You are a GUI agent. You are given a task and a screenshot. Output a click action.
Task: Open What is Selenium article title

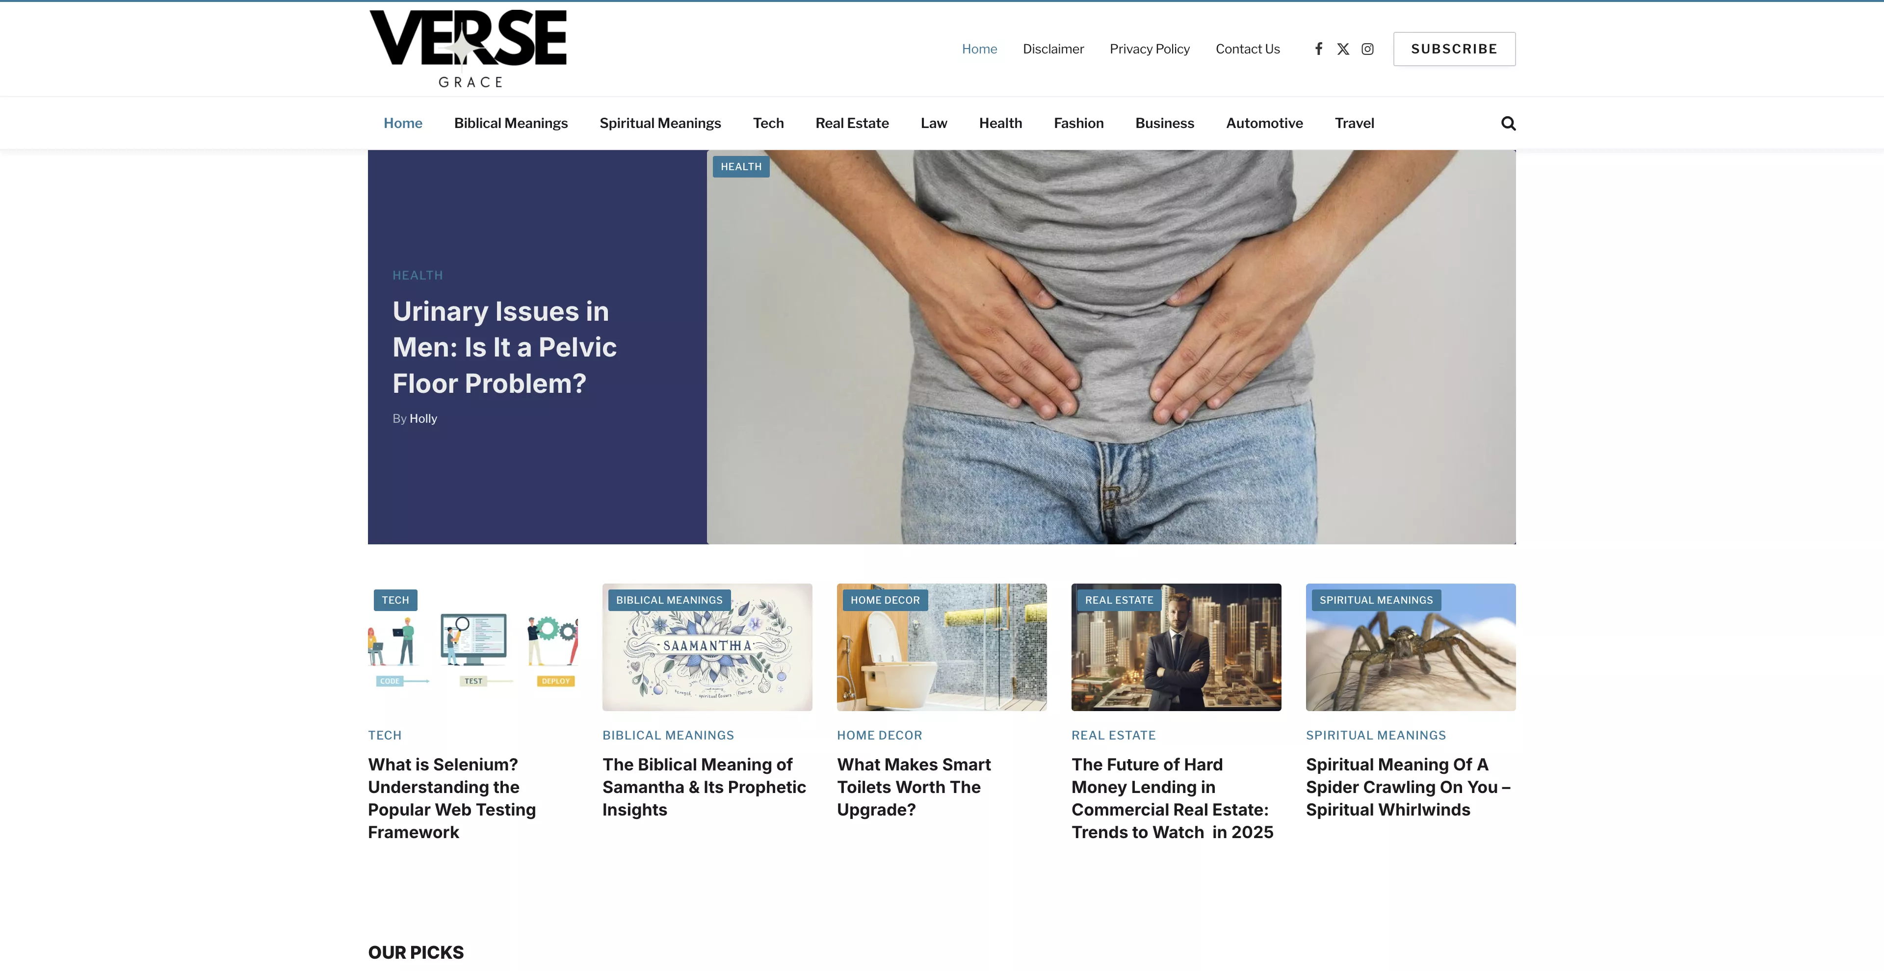(x=452, y=798)
